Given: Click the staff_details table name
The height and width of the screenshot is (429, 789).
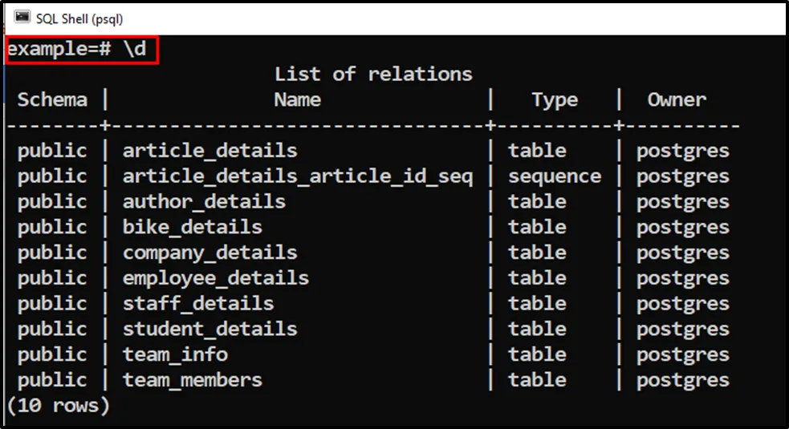Looking at the screenshot, I should tap(197, 304).
